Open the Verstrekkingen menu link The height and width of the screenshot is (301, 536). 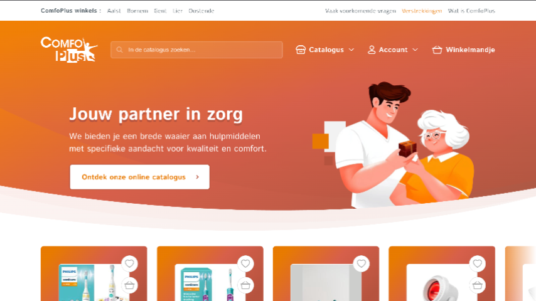(x=422, y=11)
